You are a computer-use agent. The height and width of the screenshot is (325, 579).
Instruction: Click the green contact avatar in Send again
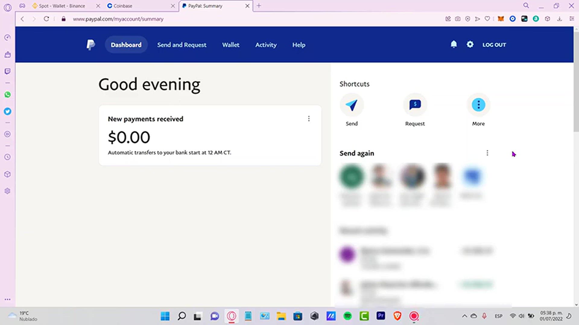[x=352, y=176]
